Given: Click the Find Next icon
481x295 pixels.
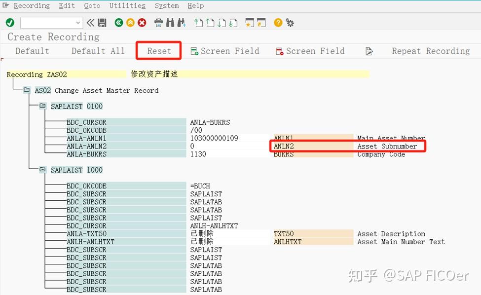Looking at the screenshot, I should click(181, 23).
